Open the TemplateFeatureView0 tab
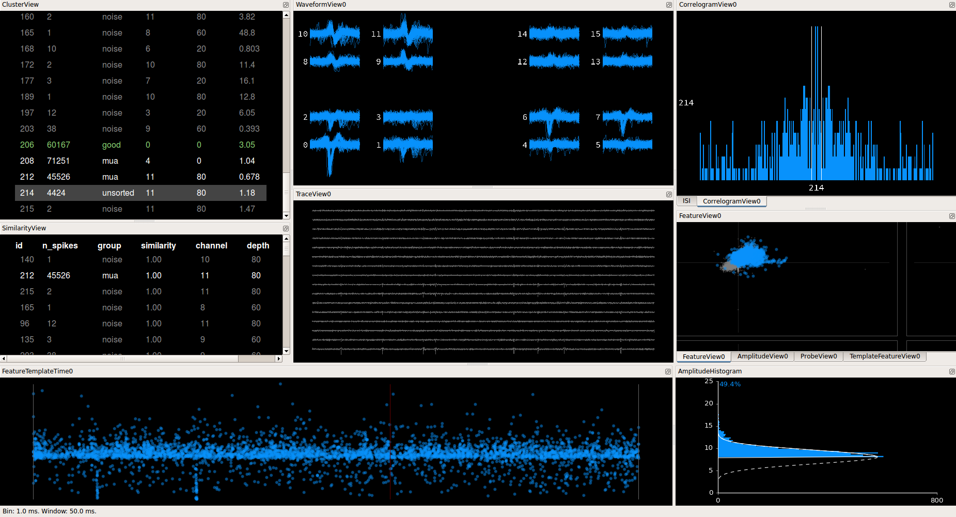 885,356
